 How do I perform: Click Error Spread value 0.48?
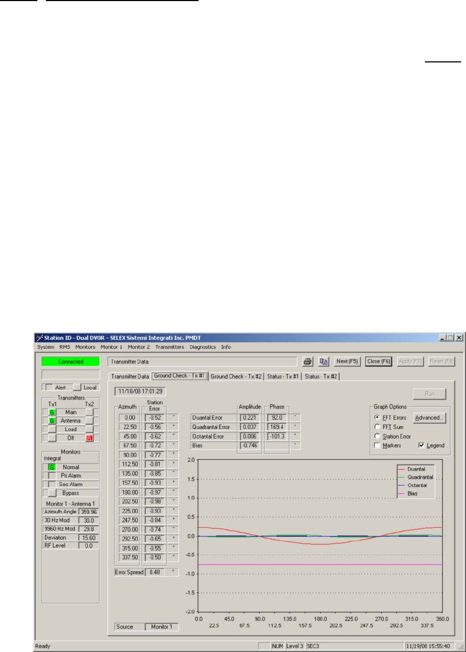[x=154, y=572]
